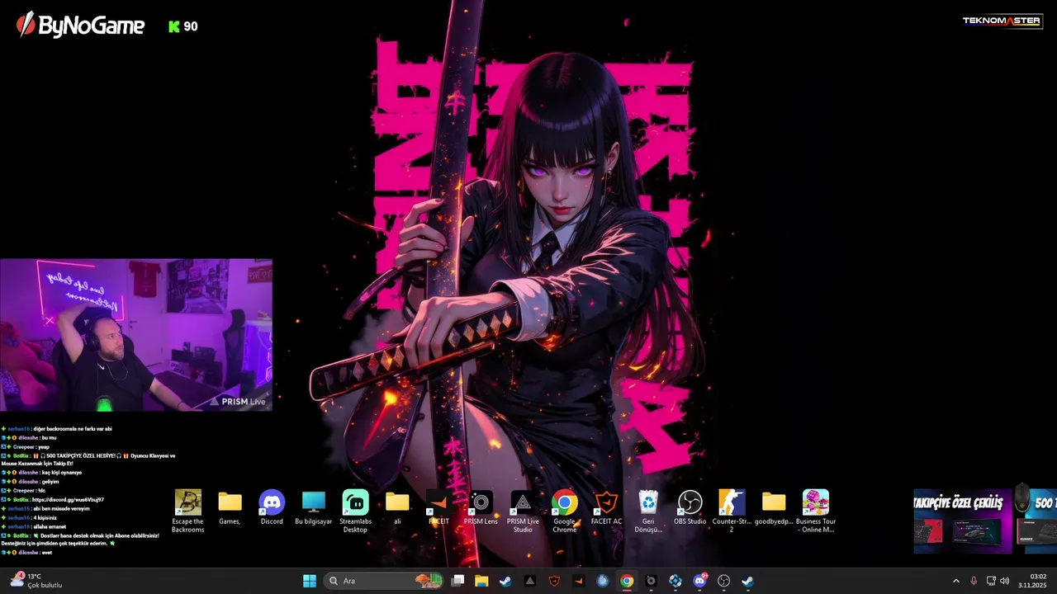Select the Discord desktop shortcut

pyautogui.click(x=272, y=507)
